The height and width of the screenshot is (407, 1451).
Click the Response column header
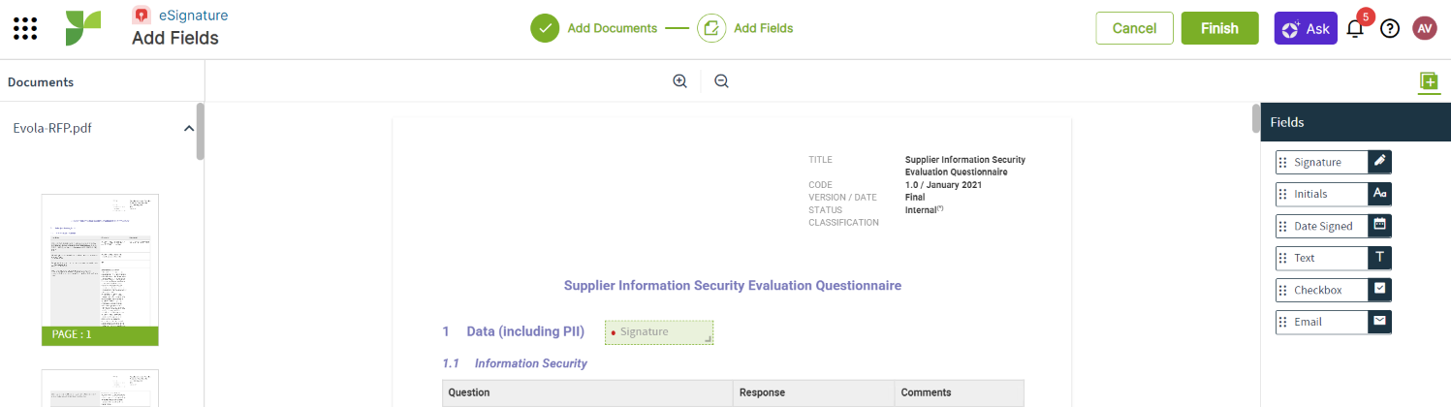tap(813, 393)
